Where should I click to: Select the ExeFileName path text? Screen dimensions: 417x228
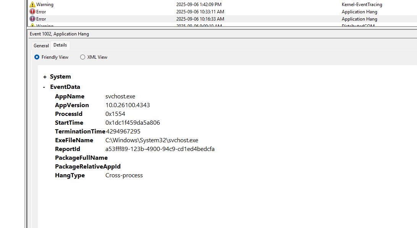point(152,140)
